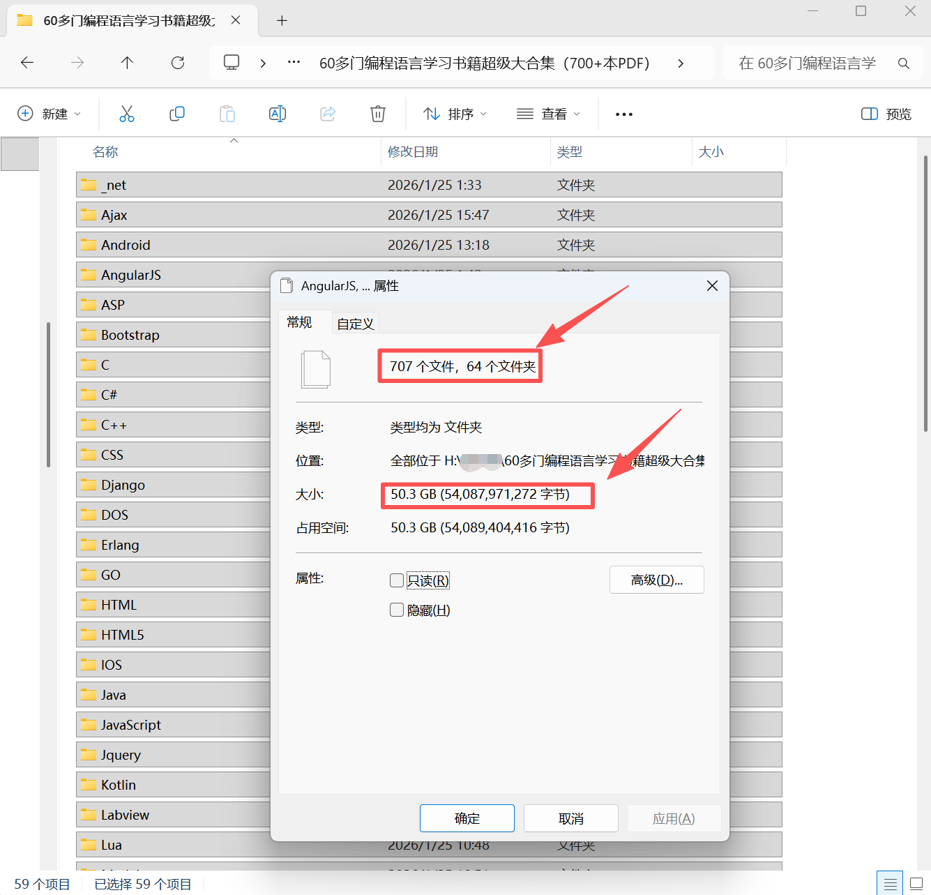The height and width of the screenshot is (895, 931).
Task: Click the 名称 column header
Action: pyautogui.click(x=105, y=151)
